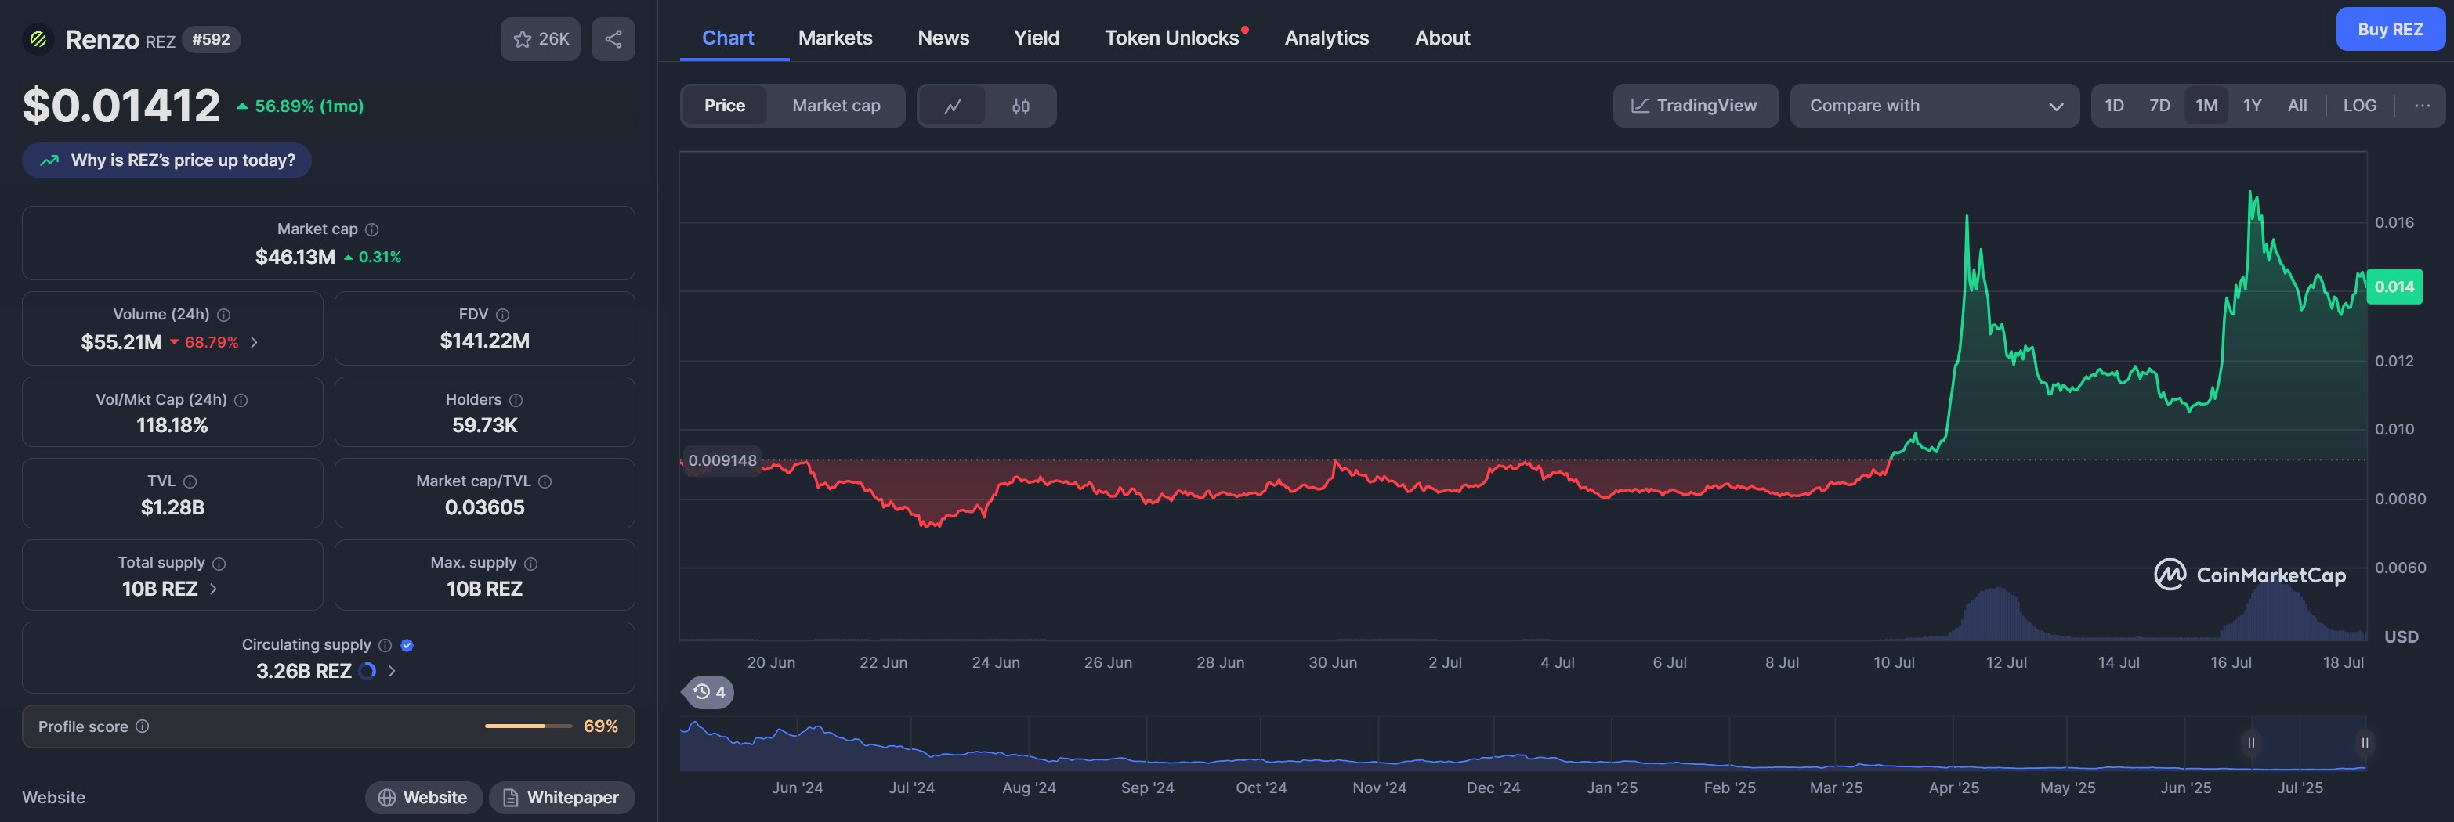Screen dimensions: 2454x822
Task: Open the Whitepaper link button
Action: [x=562, y=797]
